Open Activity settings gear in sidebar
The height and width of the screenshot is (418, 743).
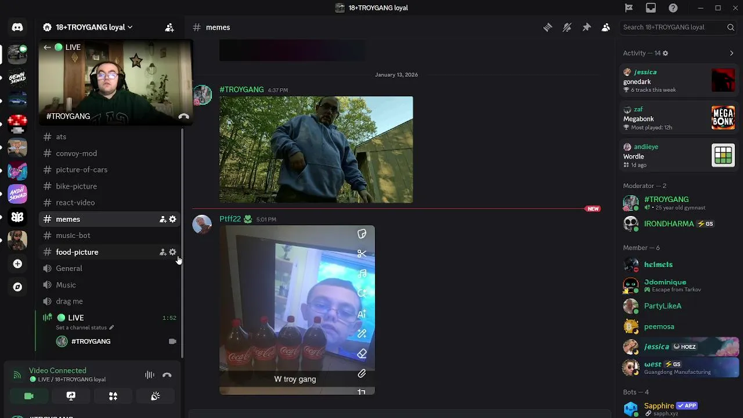pyautogui.click(x=665, y=53)
